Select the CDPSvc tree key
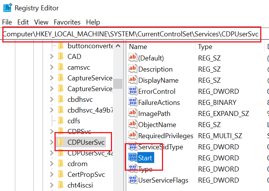This screenshot has height=191, width=269. (79, 131)
